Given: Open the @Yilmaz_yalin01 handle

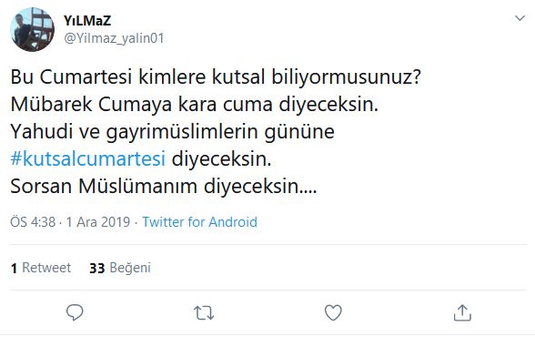Looking at the screenshot, I should 114,38.
